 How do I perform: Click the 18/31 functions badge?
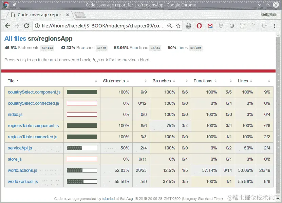click(155, 48)
